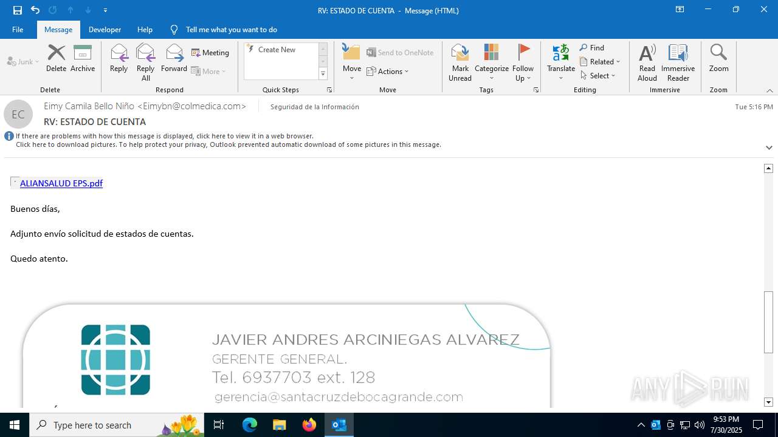The width and height of the screenshot is (778, 437).
Task: Click the vertical scrollbar thumb
Action: [x=768, y=322]
